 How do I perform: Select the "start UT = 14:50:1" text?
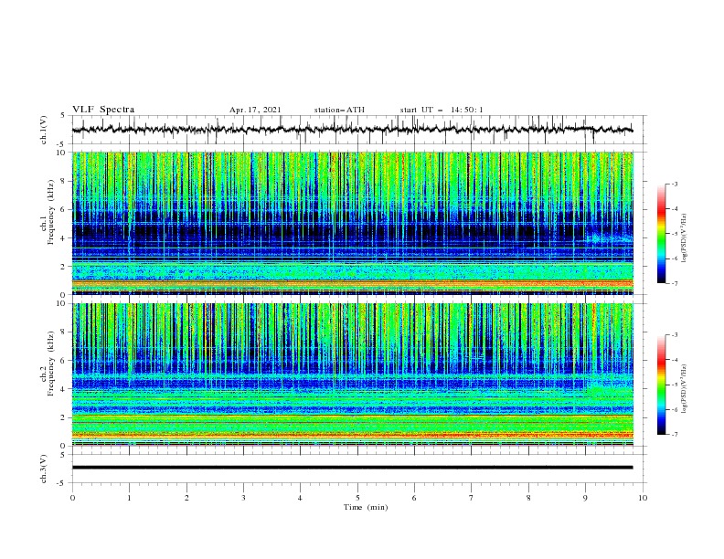(x=442, y=110)
